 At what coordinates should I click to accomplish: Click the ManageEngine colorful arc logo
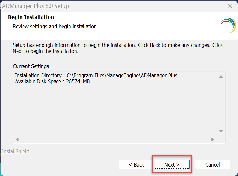[228, 25]
